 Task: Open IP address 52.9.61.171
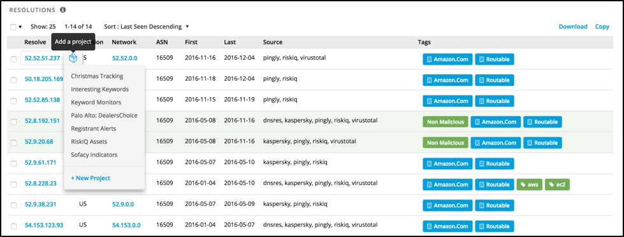pos(41,163)
